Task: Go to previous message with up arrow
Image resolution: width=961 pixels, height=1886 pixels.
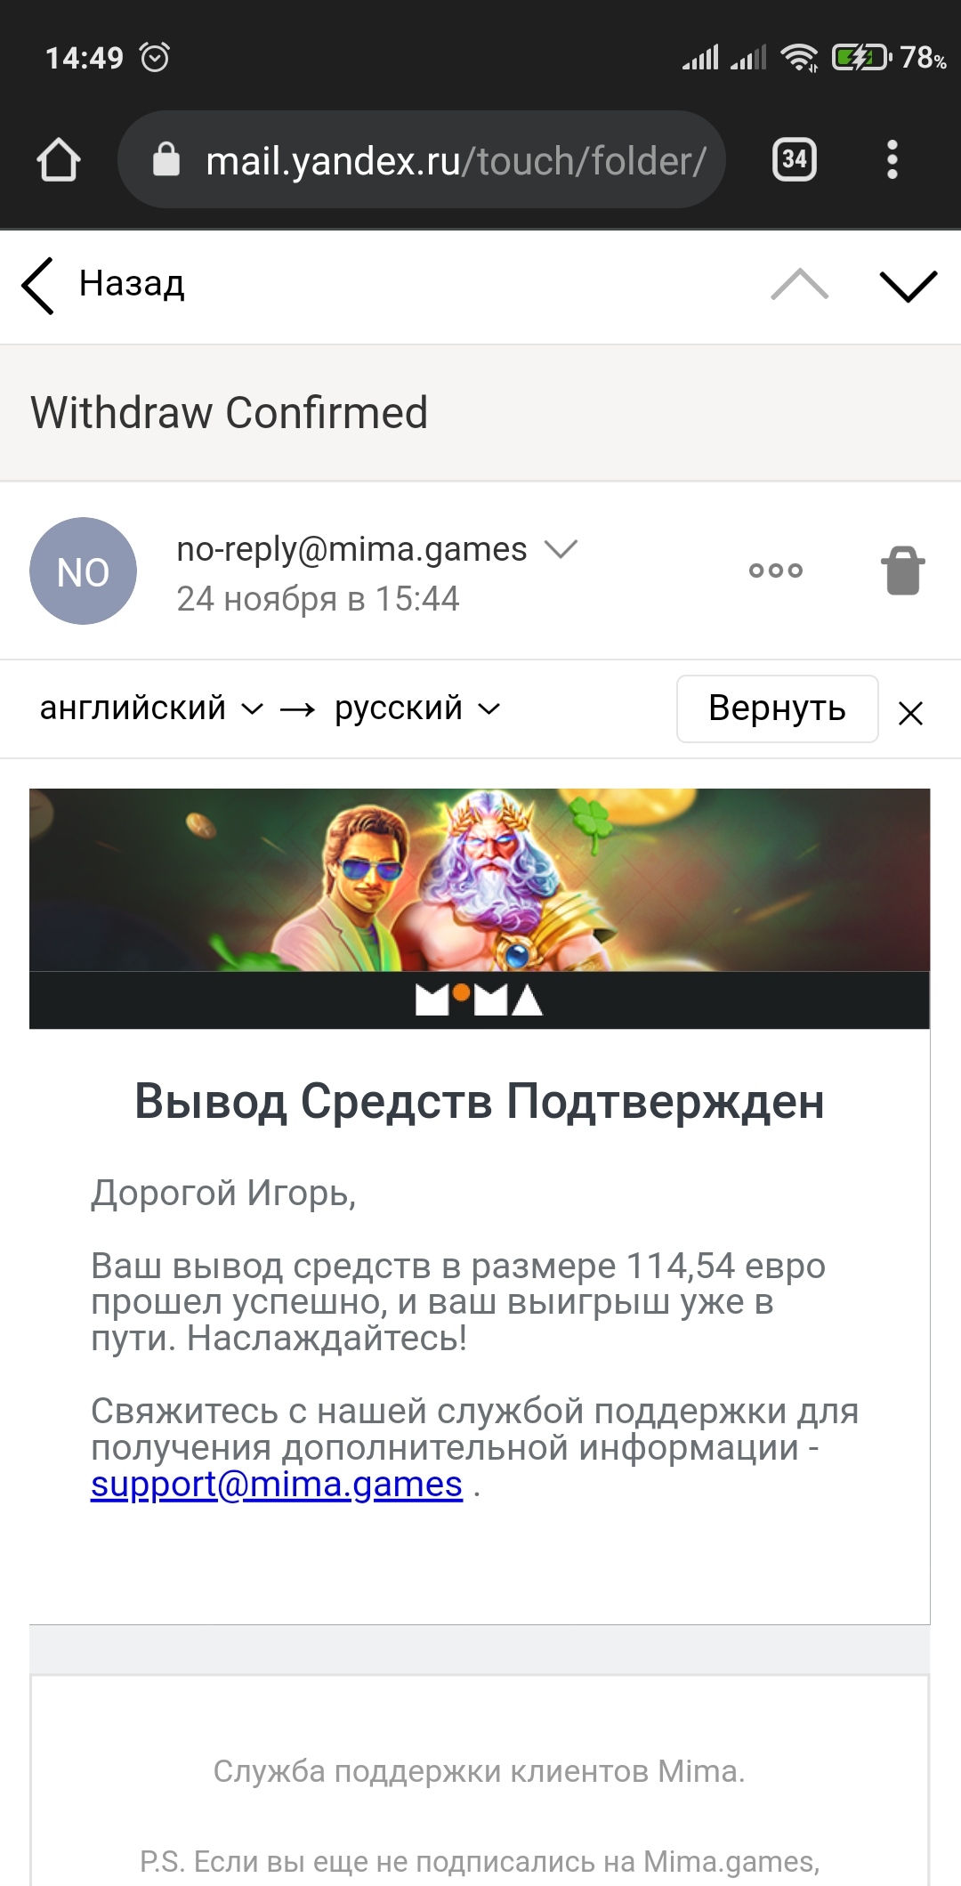Action: tap(799, 285)
